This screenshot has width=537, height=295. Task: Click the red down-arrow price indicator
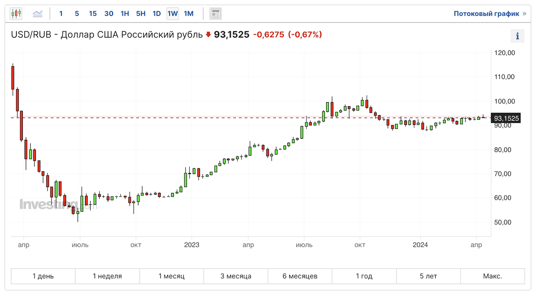point(208,34)
